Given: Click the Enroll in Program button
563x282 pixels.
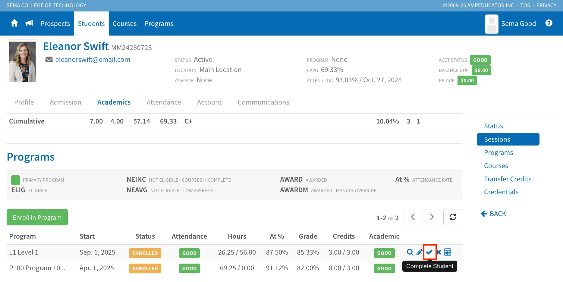Looking at the screenshot, I should pos(37,217).
